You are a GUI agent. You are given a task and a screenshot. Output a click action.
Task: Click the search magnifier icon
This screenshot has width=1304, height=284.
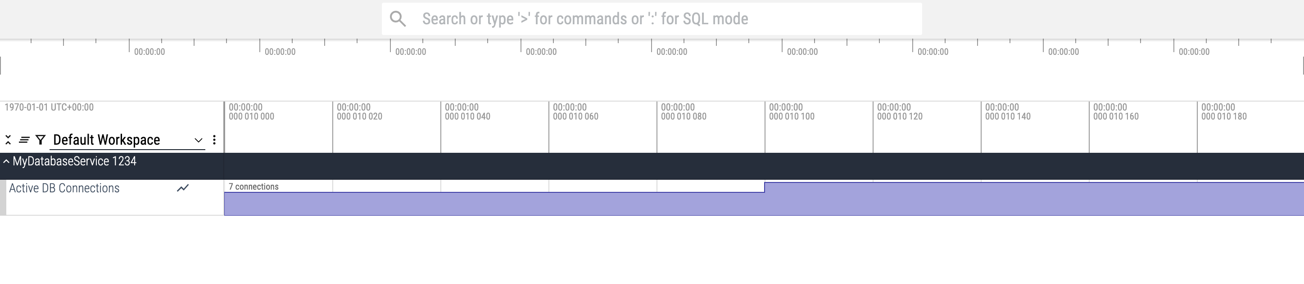(398, 19)
